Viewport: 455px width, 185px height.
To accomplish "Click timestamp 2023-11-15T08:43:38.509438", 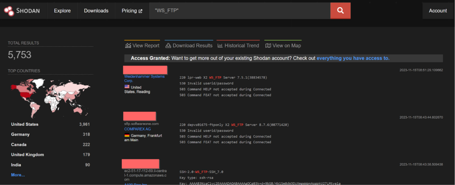I will [x=421, y=165].
